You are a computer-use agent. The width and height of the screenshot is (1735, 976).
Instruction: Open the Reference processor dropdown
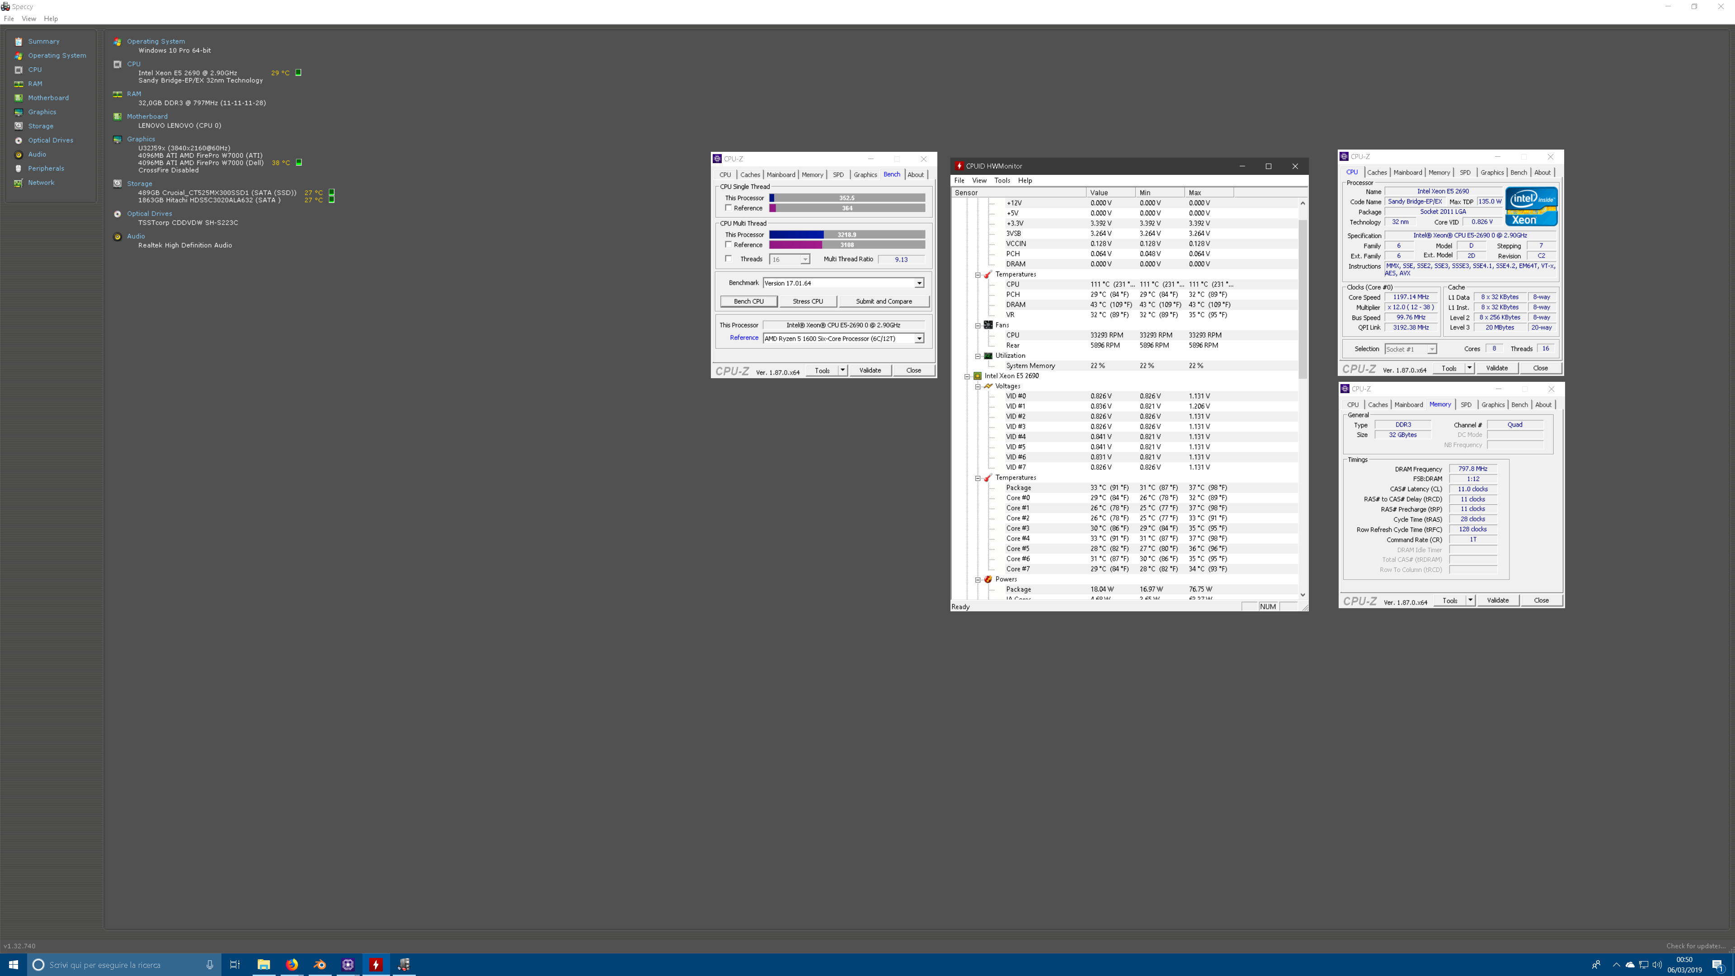(919, 338)
